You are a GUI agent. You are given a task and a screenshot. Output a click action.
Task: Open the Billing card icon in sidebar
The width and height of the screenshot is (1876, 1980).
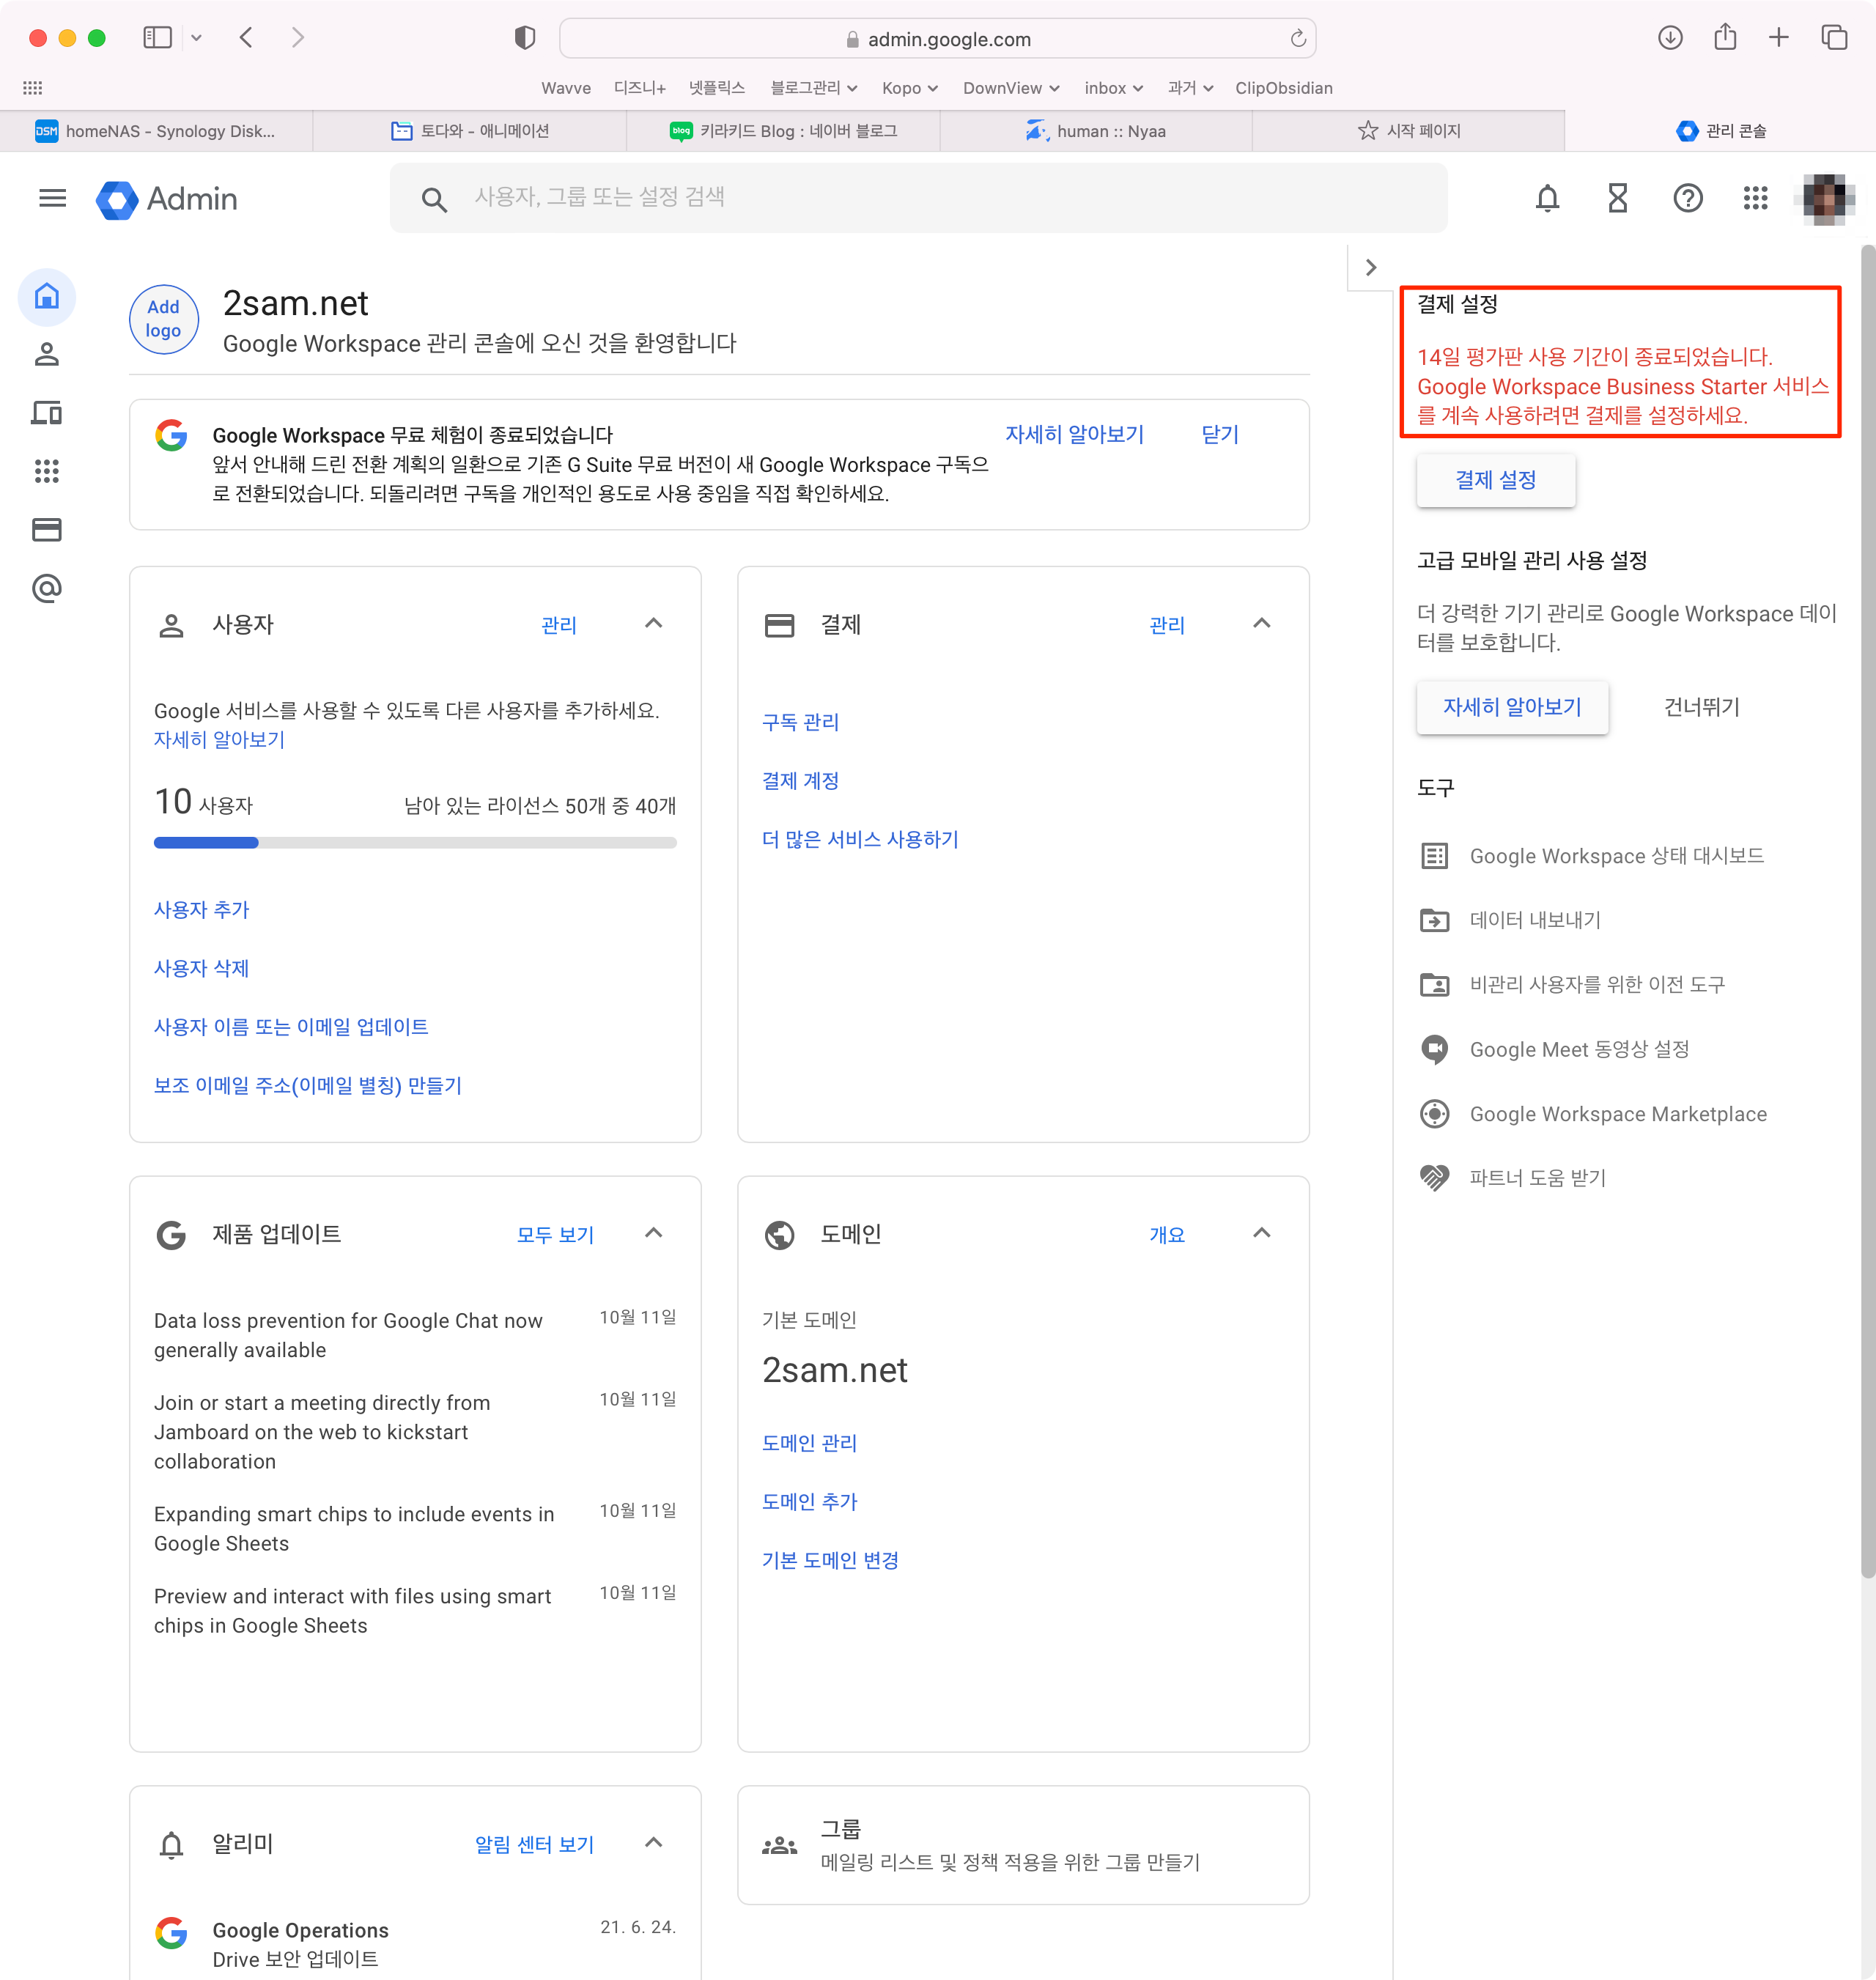point(47,530)
